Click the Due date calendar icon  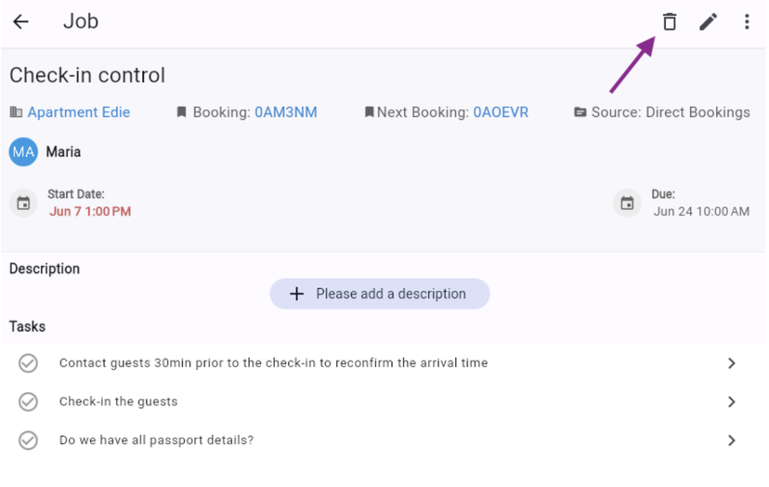tap(628, 204)
